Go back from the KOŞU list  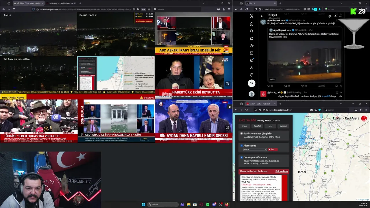[262, 16]
